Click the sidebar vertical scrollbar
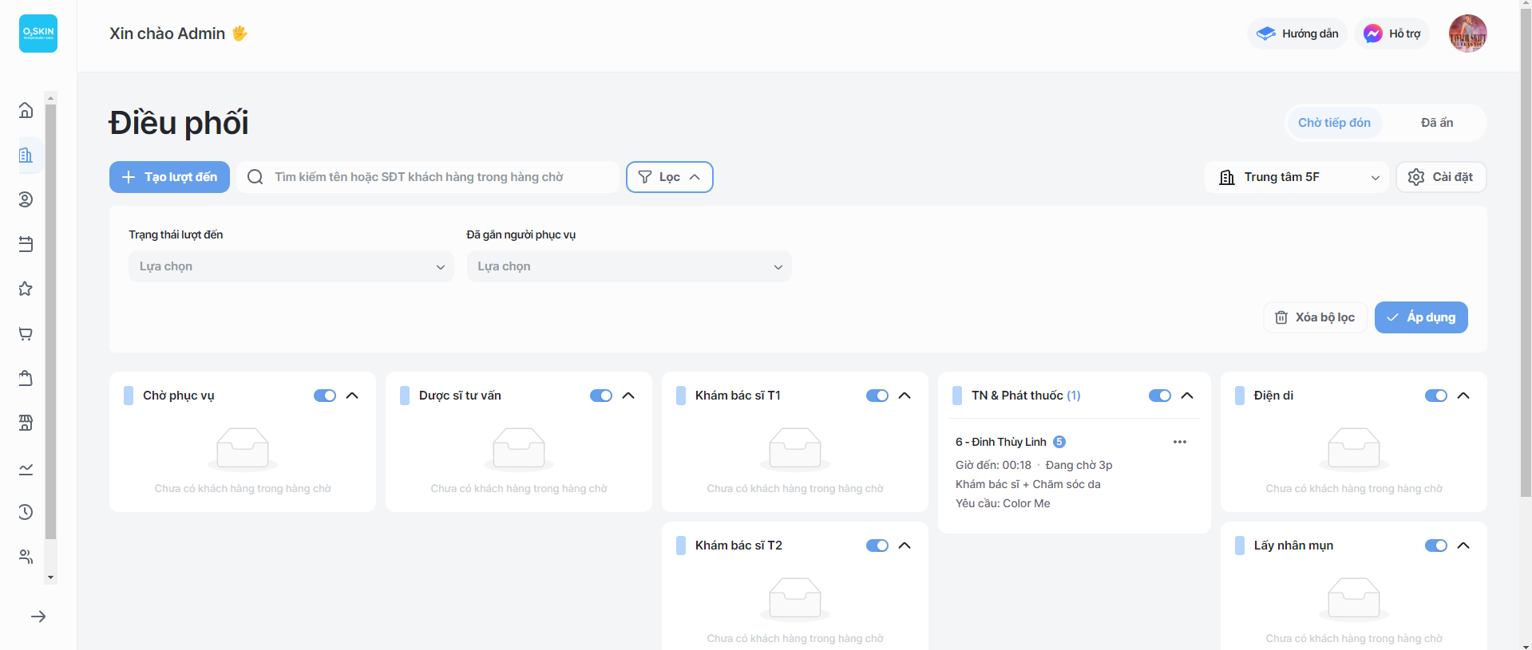The image size is (1532, 650). (x=51, y=319)
